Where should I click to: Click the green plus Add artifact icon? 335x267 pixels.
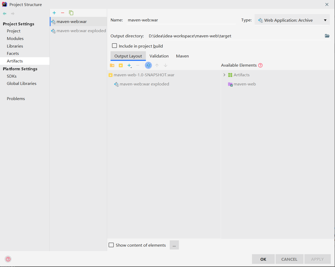[x=54, y=13]
